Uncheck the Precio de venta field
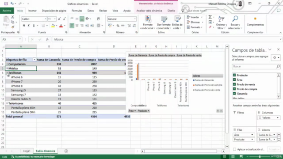This screenshot has width=283, height=159. coord(234,84)
